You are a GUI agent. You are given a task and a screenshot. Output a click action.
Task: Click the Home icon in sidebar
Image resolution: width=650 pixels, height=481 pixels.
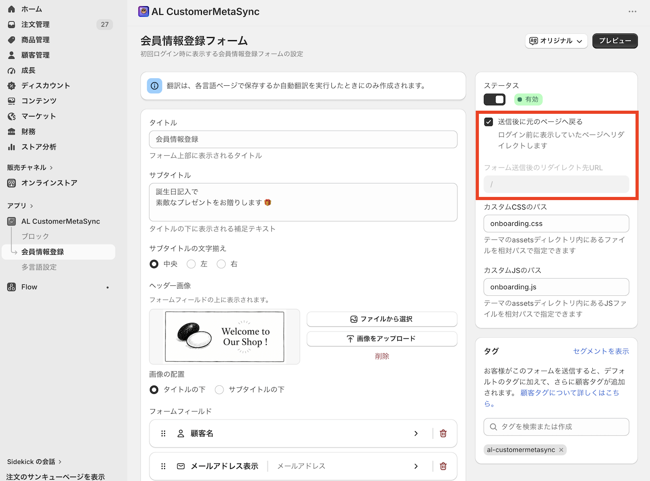tap(12, 9)
